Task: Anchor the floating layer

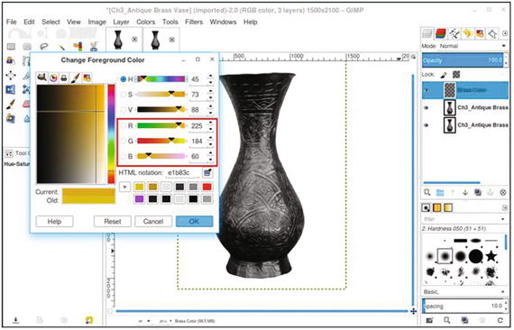Action: click(491, 193)
